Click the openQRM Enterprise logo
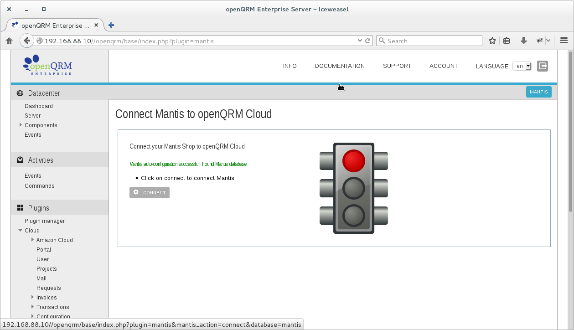Image resolution: width=574 pixels, height=330 pixels. click(47, 65)
